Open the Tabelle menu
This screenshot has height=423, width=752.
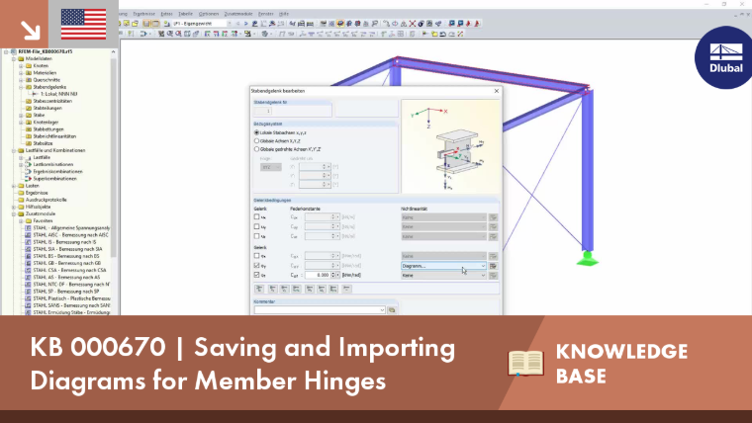click(185, 14)
